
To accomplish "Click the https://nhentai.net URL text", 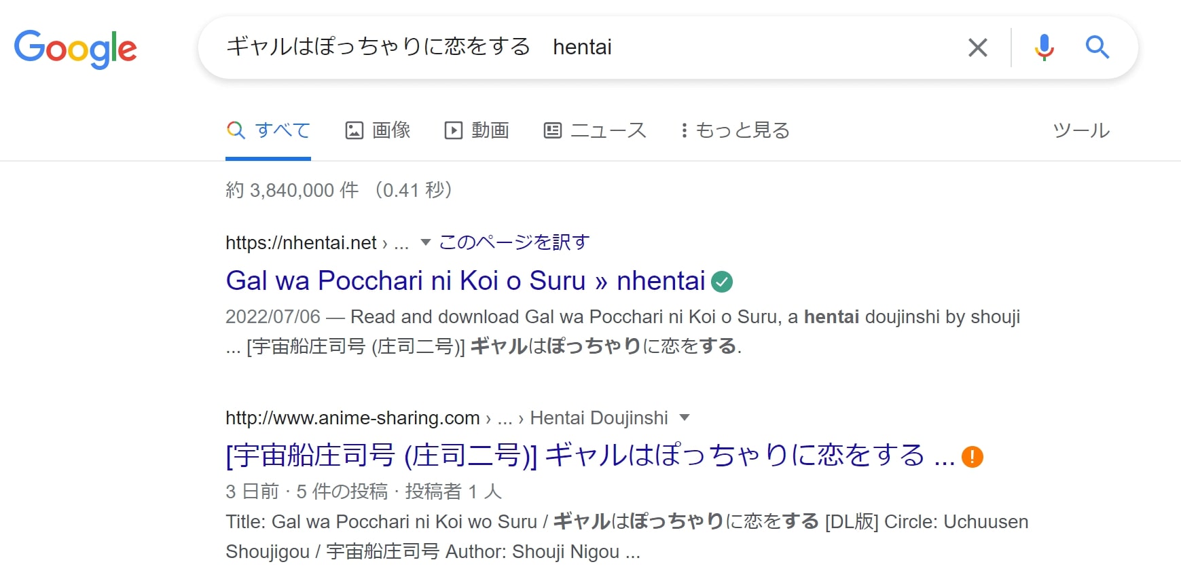I will tap(301, 242).
